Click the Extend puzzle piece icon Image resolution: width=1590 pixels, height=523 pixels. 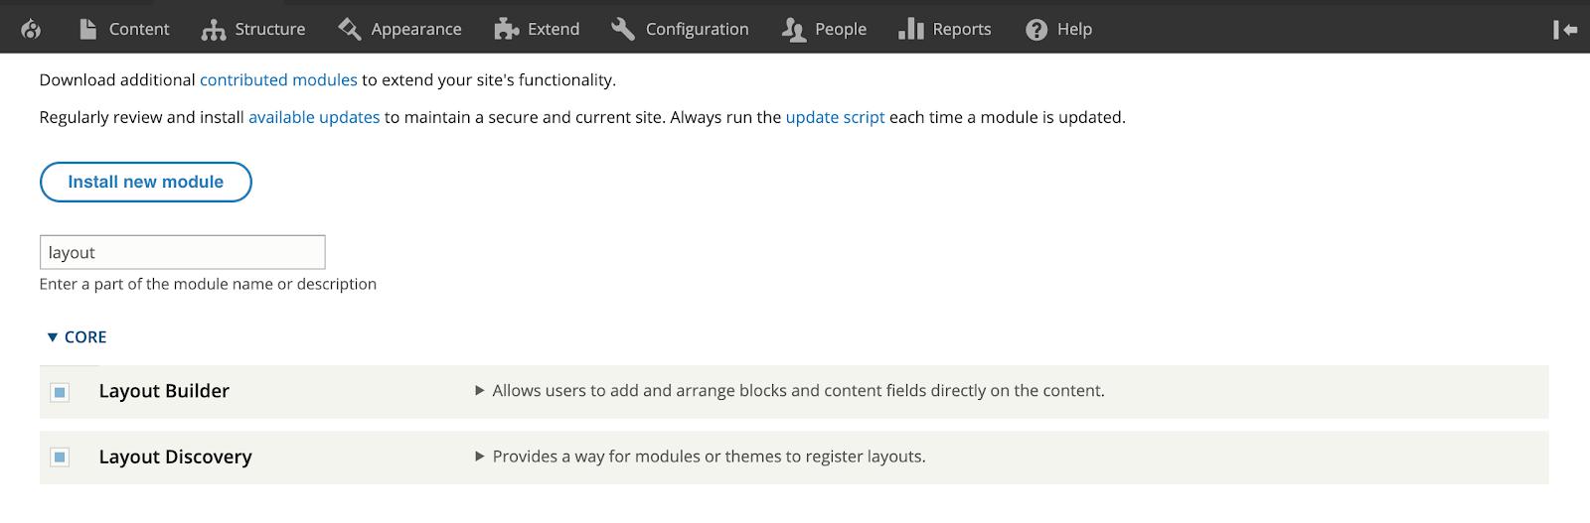[506, 29]
